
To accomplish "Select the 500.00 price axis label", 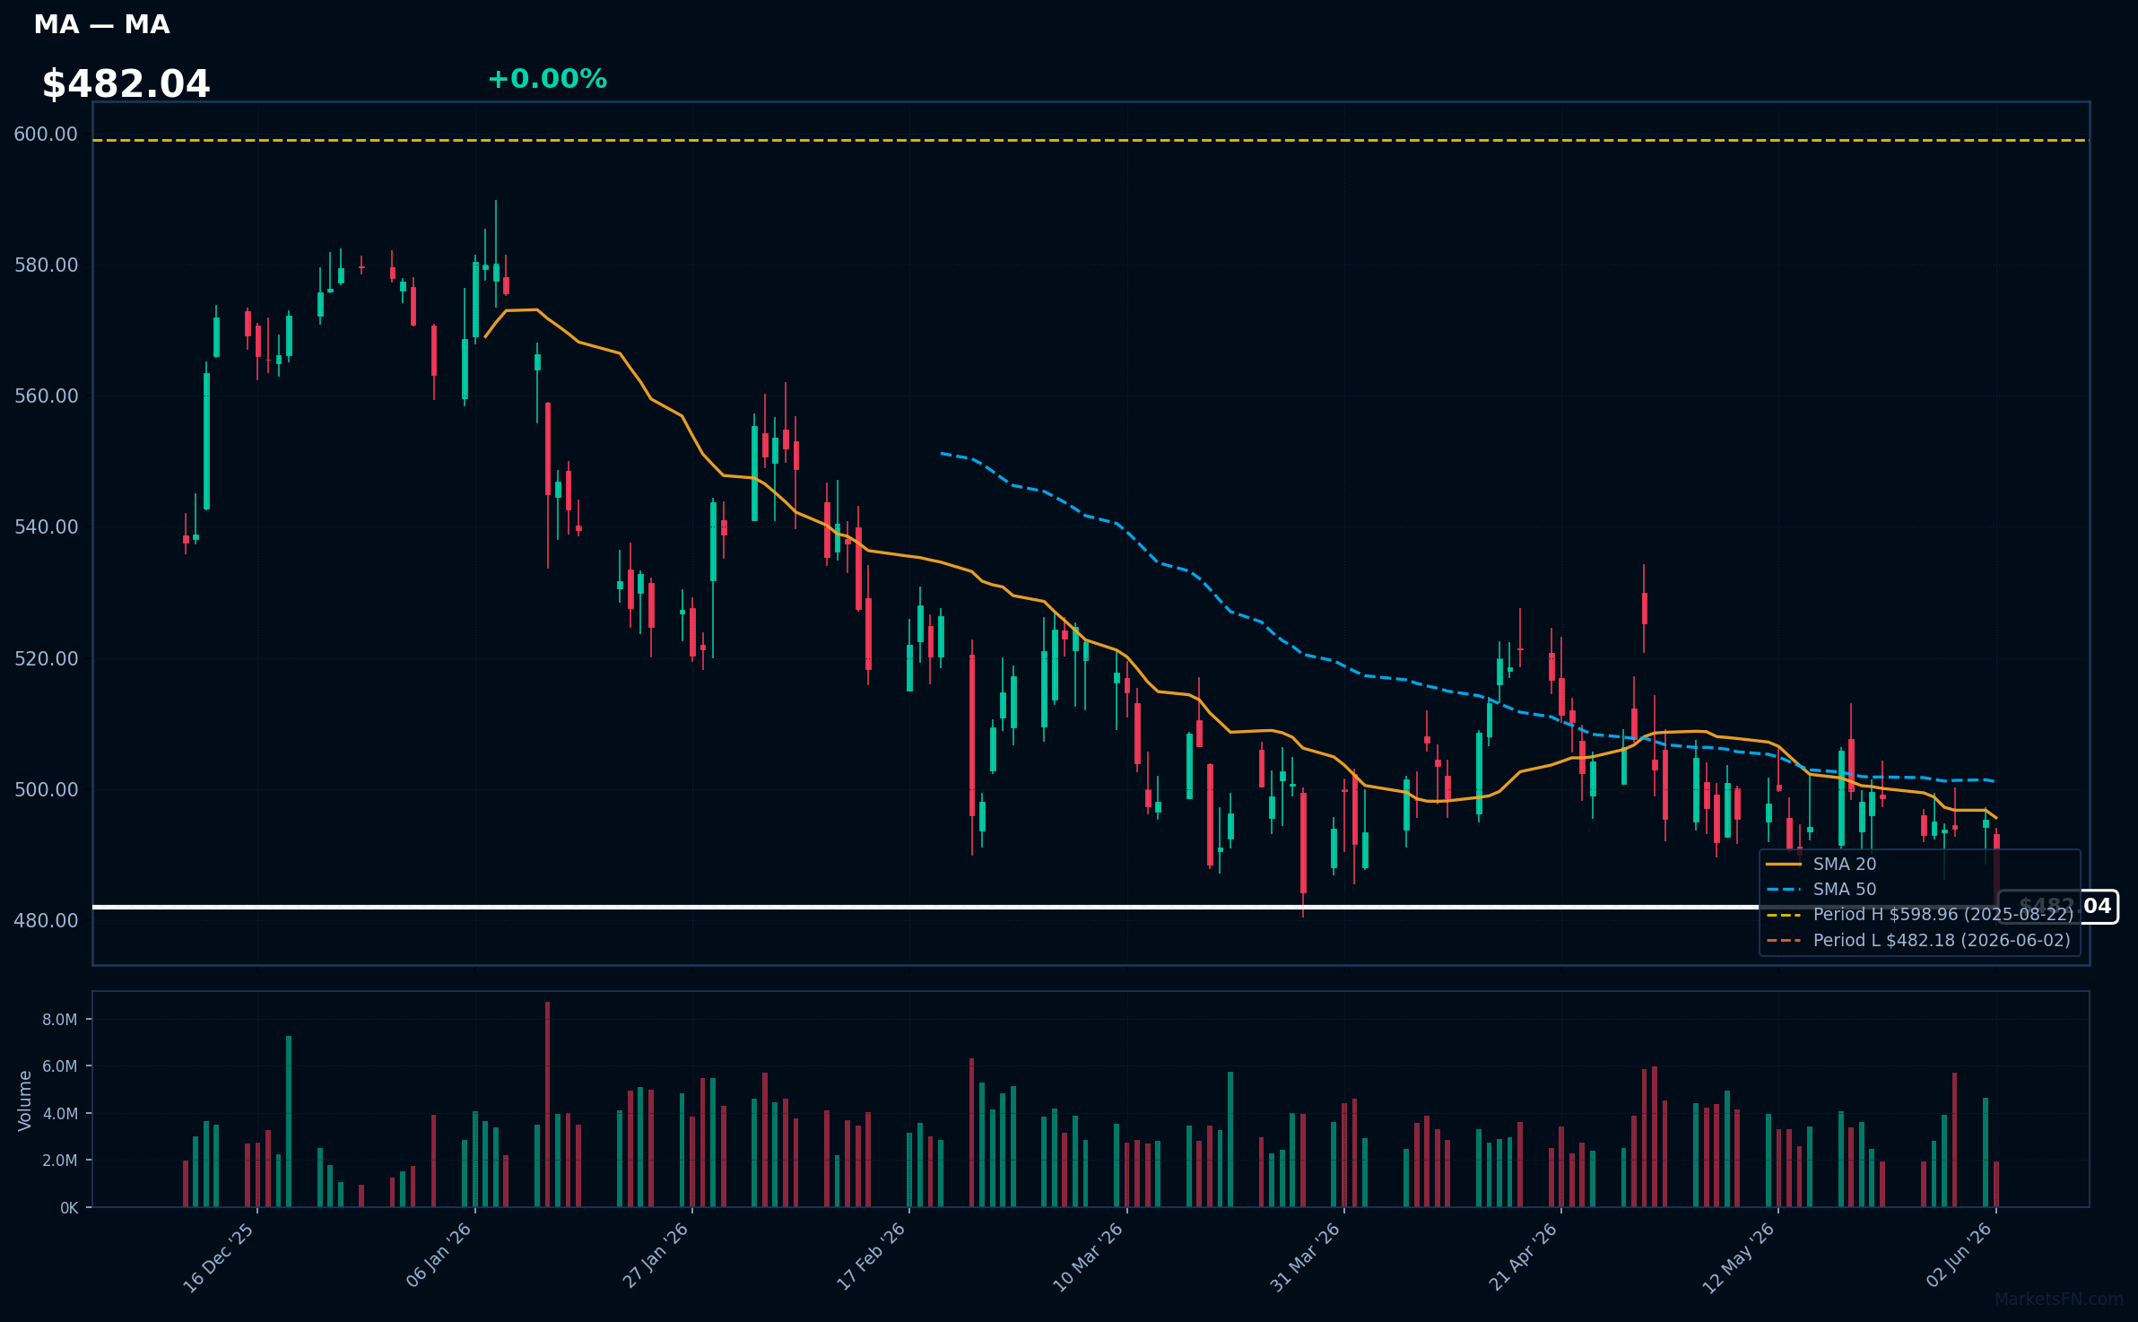I will point(46,790).
